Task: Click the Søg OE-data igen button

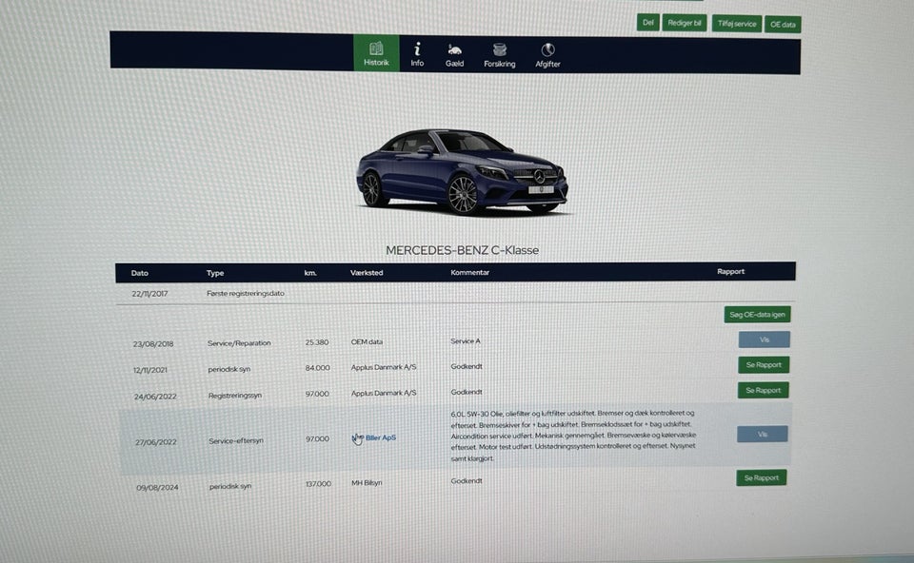Action: [758, 314]
